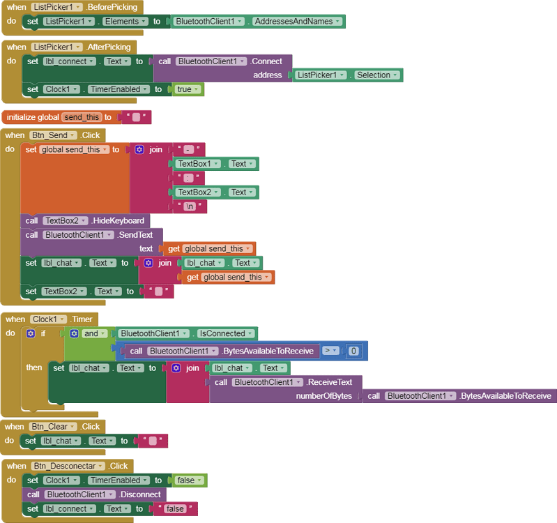557x523 pixels.
Task: Open the Btn_Clear component dropdown in event header
Action: [x=72, y=427]
